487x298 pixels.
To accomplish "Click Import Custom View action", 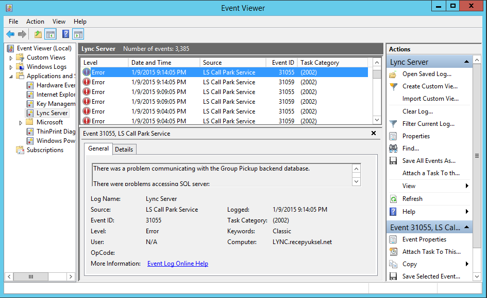I will (430, 99).
